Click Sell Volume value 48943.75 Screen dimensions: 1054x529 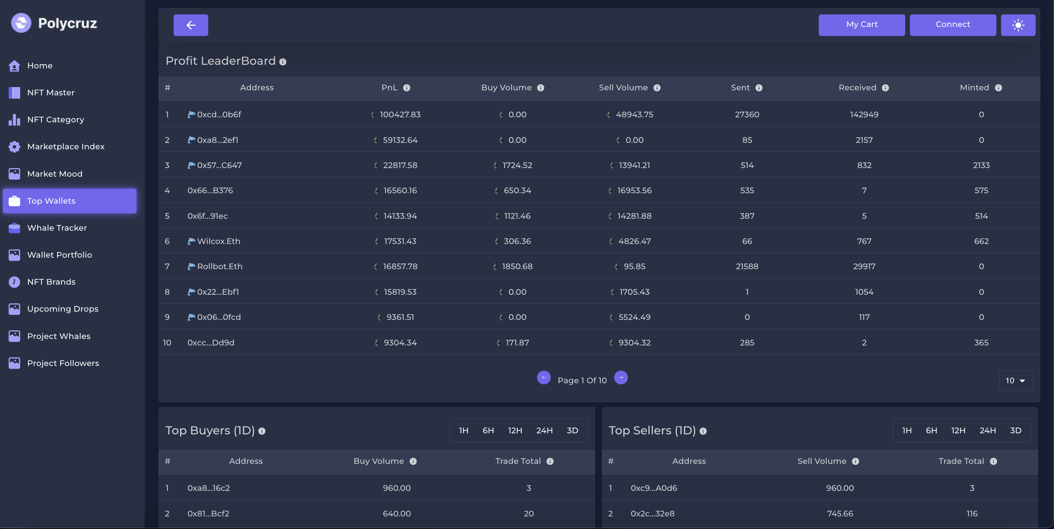pyautogui.click(x=635, y=114)
